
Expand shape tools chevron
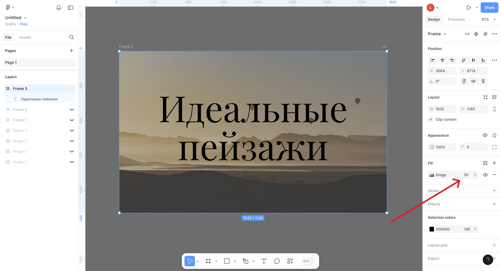tap(235, 261)
